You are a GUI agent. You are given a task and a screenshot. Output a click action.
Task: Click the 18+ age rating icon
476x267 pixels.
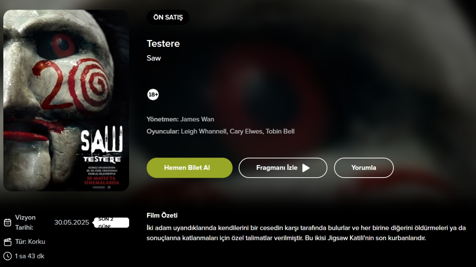click(x=153, y=95)
